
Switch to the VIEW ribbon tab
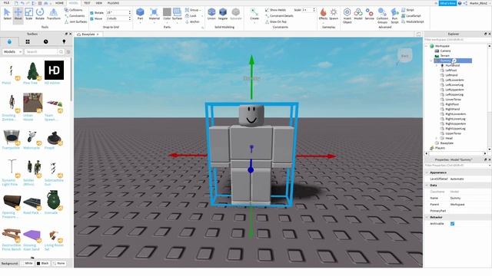99,3
